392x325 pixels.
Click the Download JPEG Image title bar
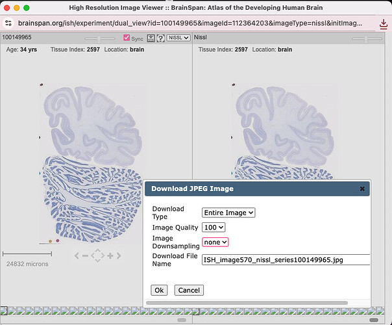(x=257, y=188)
